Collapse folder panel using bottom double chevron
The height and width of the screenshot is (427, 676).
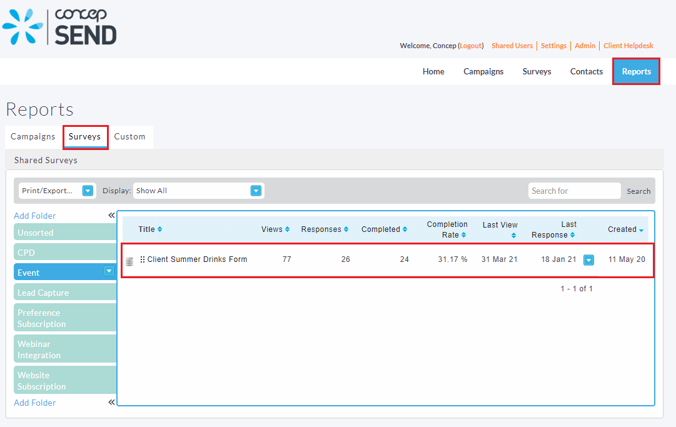pos(112,402)
